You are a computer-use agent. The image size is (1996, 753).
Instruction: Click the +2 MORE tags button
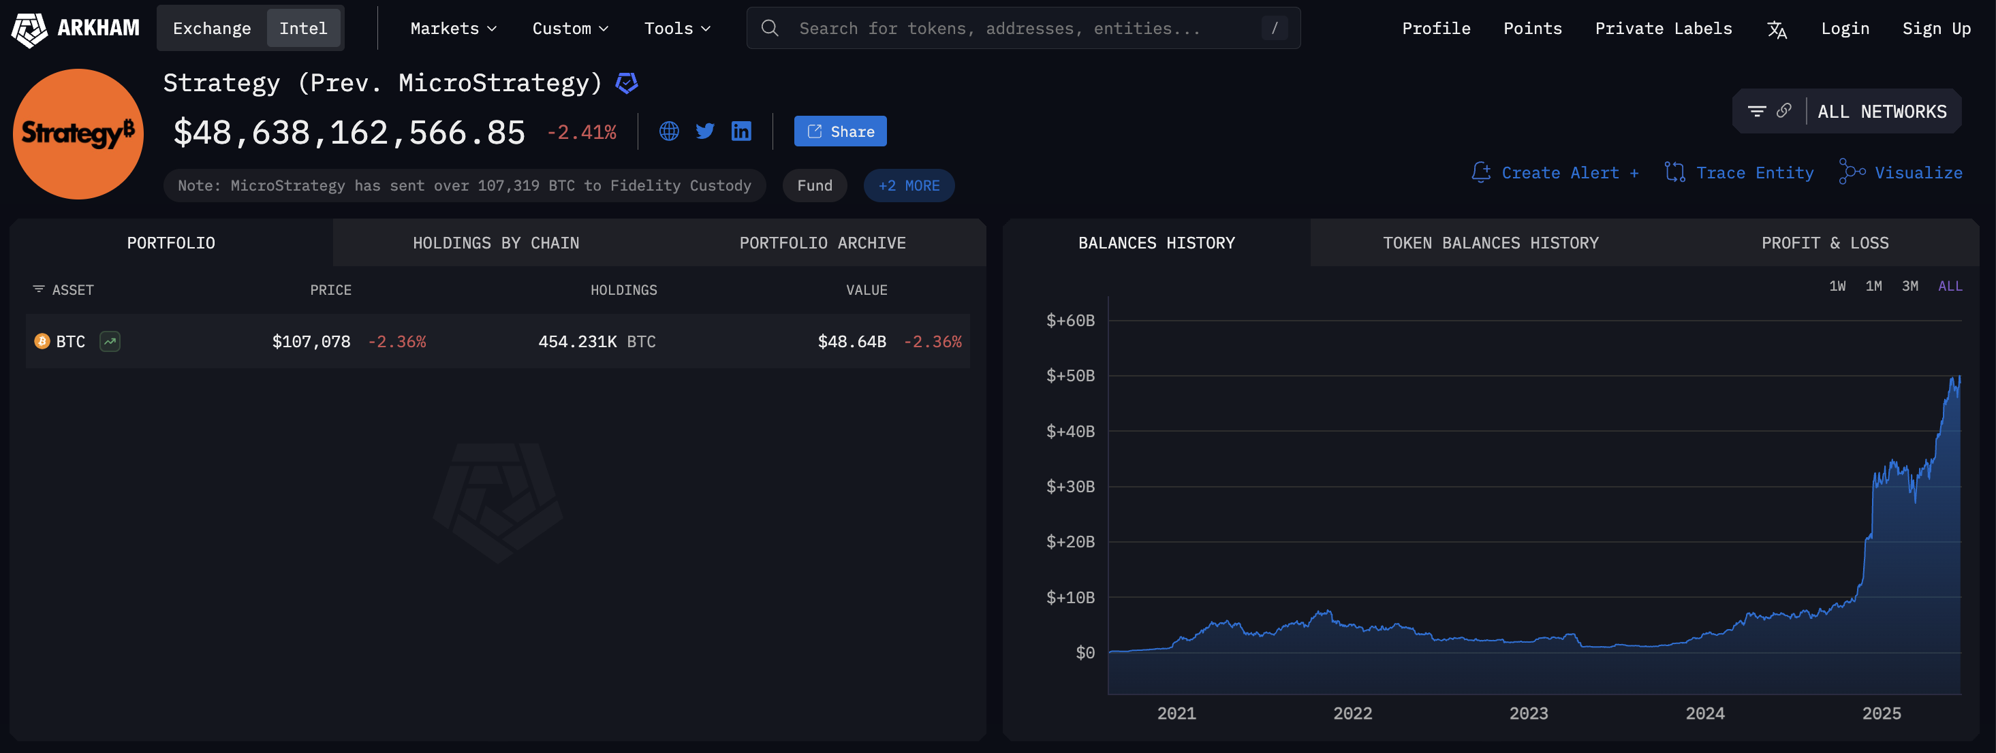pos(908,186)
